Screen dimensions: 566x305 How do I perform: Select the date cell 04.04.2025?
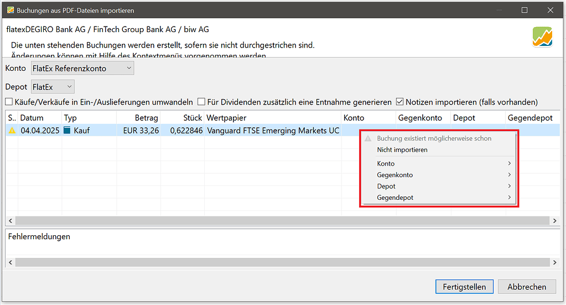[40, 131]
